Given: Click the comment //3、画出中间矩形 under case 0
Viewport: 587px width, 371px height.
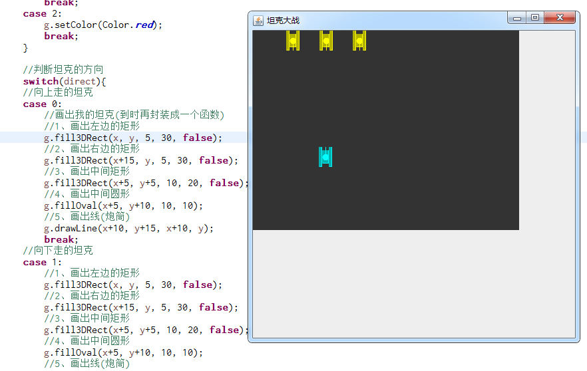Looking at the screenshot, I should pyautogui.click(x=87, y=172).
